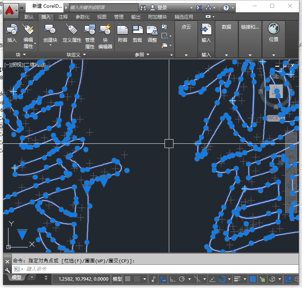Click the Import (输入) file icon
The height and width of the screenshot is (288, 302).
click(x=206, y=29)
